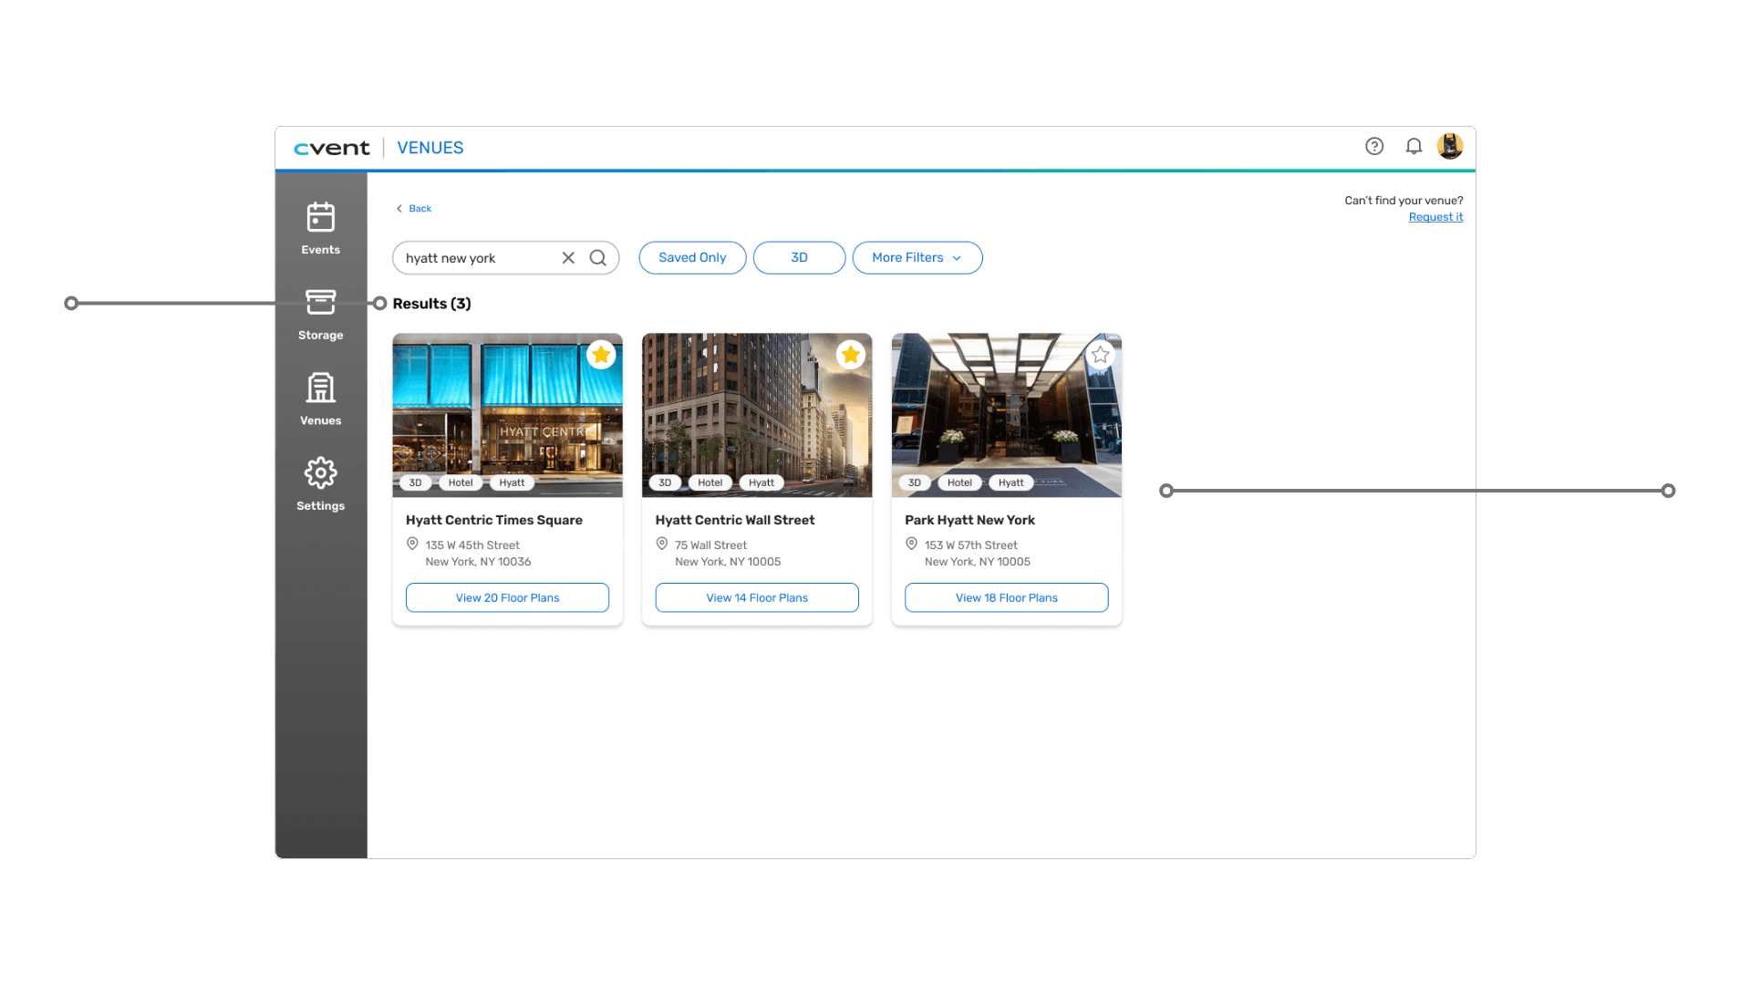View 20 Floor Plans button
Image resolution: width=1751 pixels, height=985 pixels.
click(x=507, y=598)
